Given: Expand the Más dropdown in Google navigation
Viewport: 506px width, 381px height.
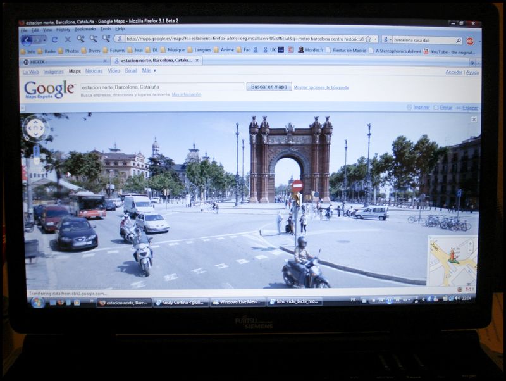Looking at the screenshot, I should coord(149,70).
